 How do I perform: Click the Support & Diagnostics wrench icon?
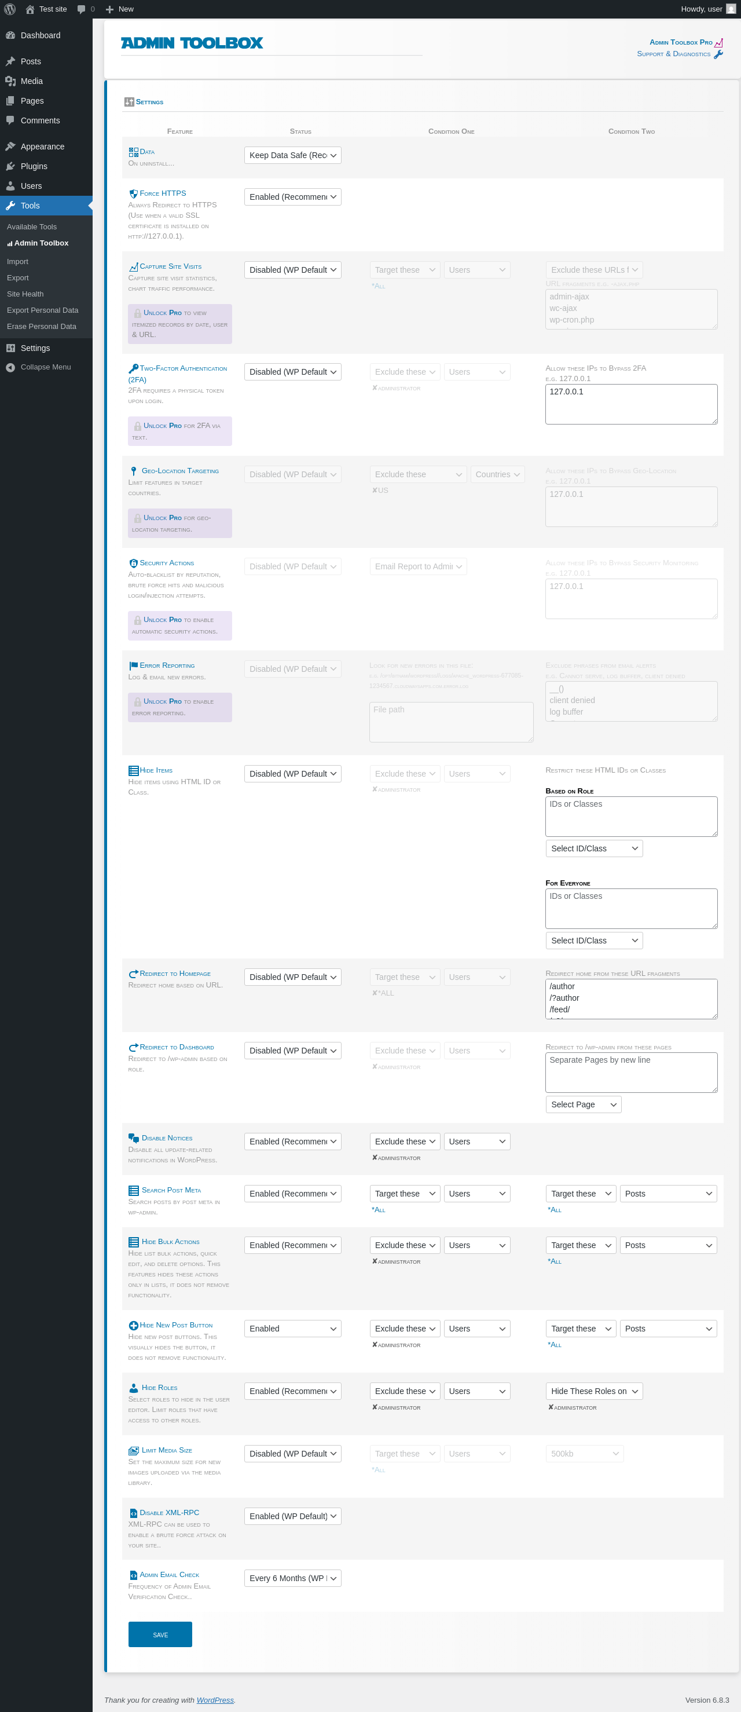pos(718,54)
